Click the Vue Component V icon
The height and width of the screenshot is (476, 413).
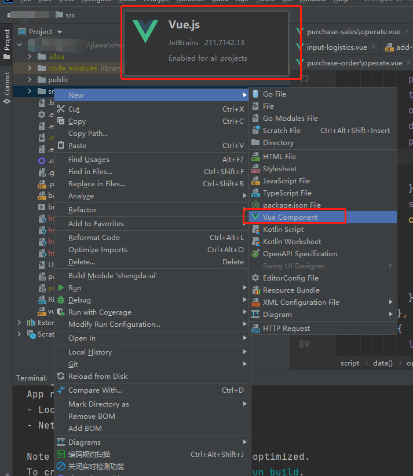[255, 217]
